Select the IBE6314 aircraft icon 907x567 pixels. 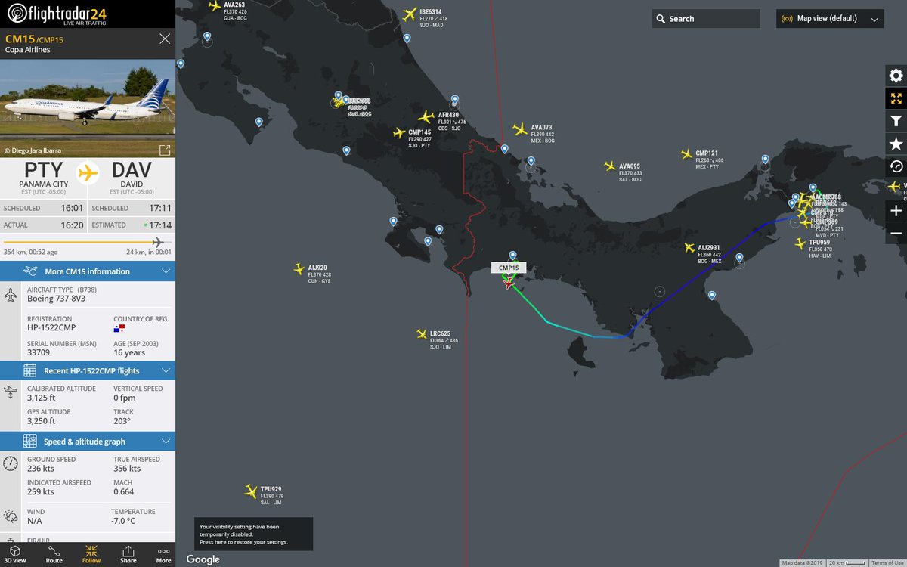[410, 14]
